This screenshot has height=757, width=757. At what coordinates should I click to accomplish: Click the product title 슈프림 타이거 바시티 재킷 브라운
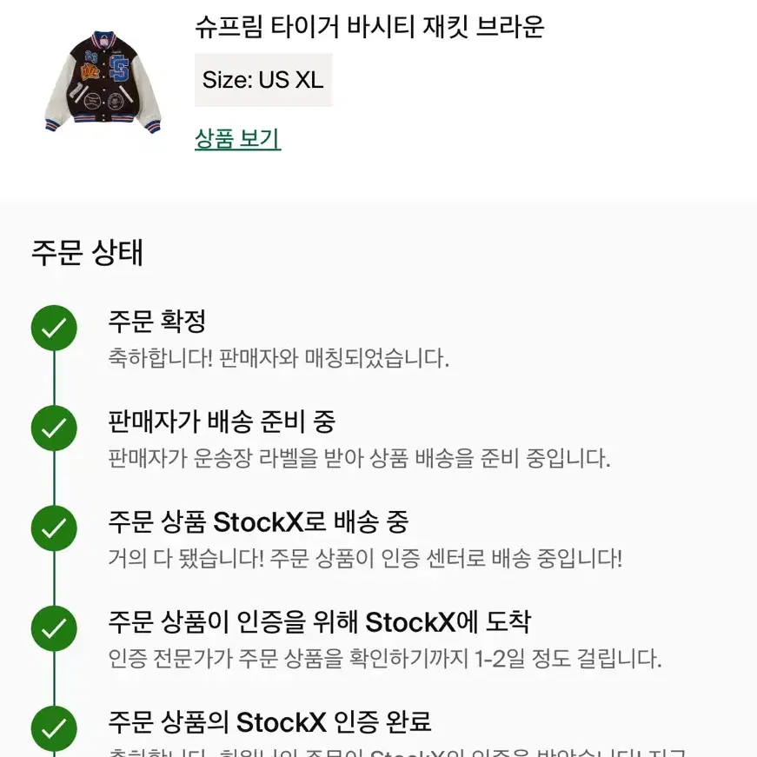370,27
